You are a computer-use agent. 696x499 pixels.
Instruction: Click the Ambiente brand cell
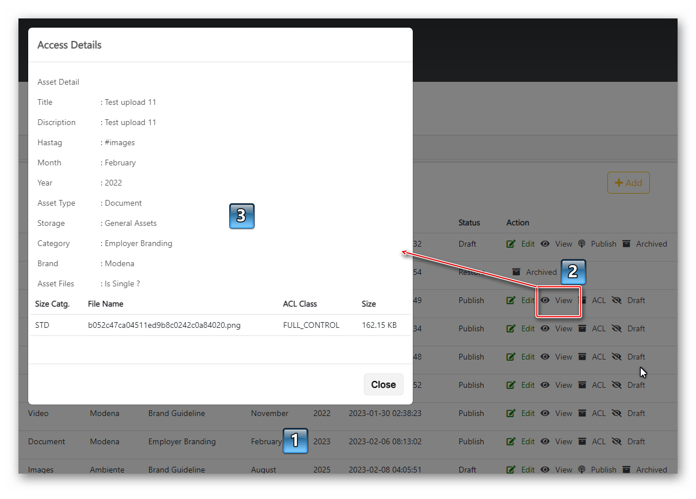(x=107, y=470)
